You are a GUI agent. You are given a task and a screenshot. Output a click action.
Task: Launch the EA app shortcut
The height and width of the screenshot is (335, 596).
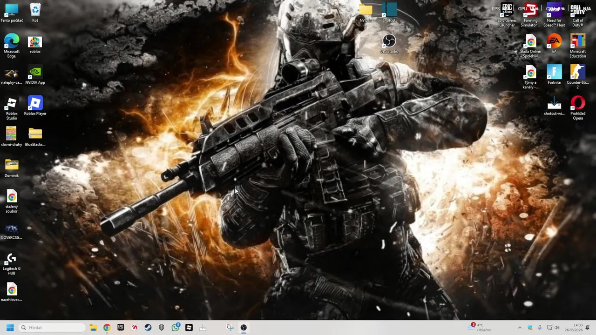pyautogui.click(x=554, y=44)
